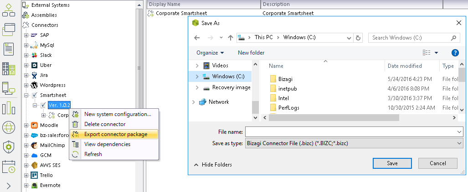Viewport: 468px width, 192px height.
Task: Go back in Save As dialog
Action: coord(197,38)
